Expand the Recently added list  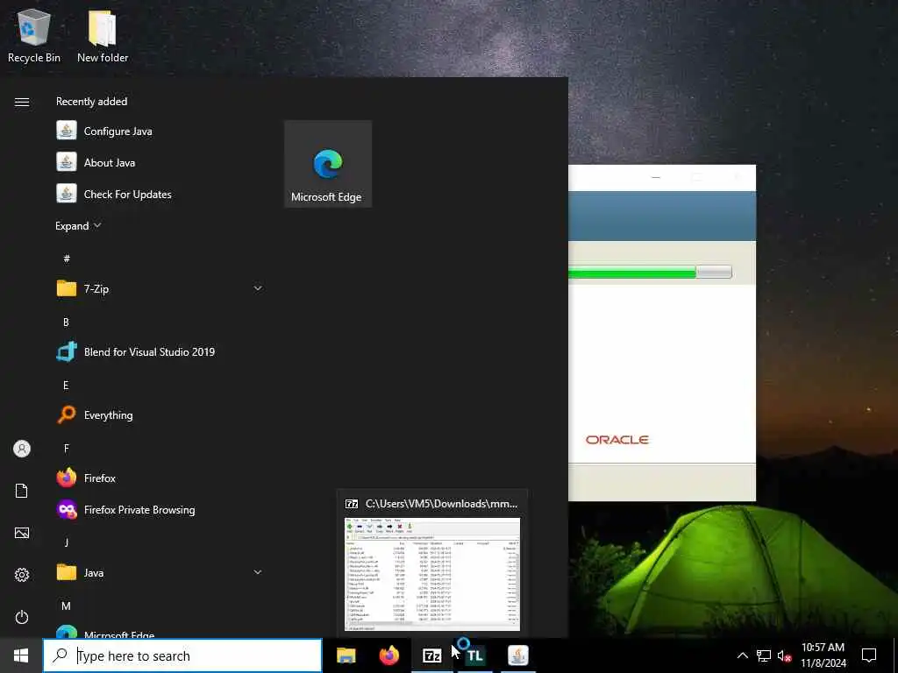[x=78, y=226]
